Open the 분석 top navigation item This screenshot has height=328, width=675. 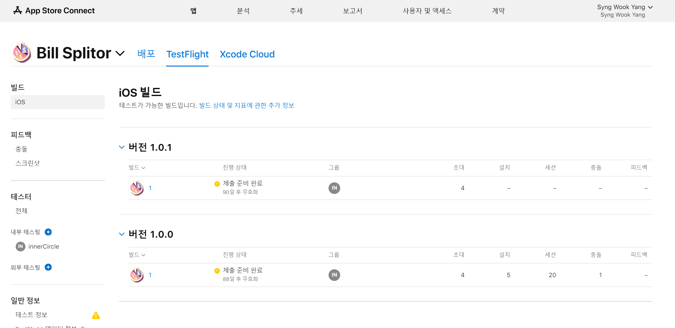(243, 11)
